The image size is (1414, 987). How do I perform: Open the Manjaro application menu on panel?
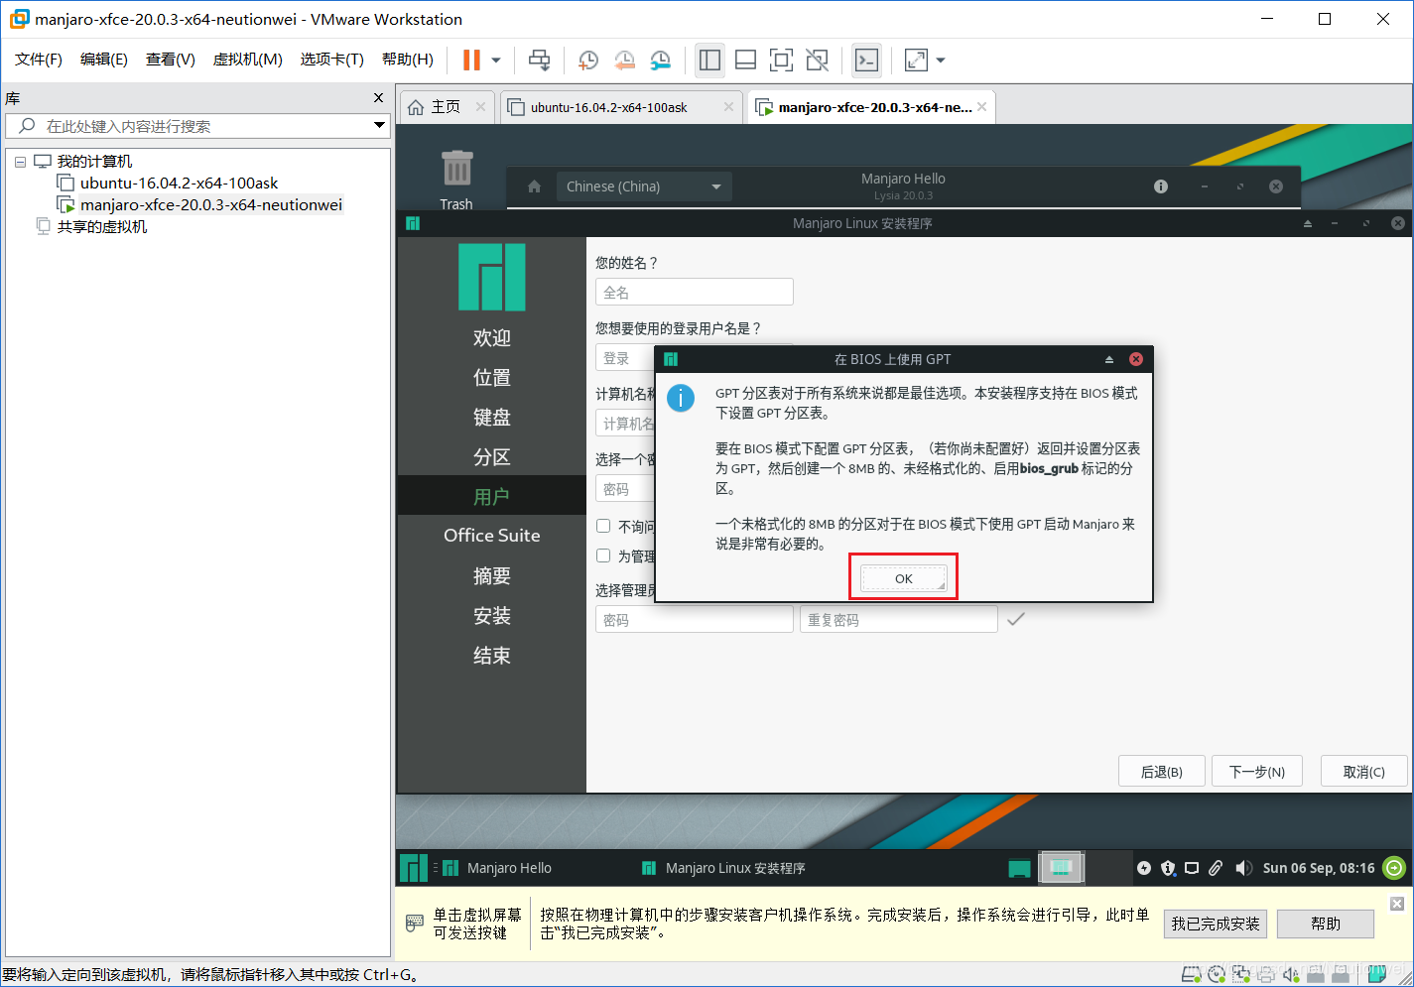coord(414,868)
